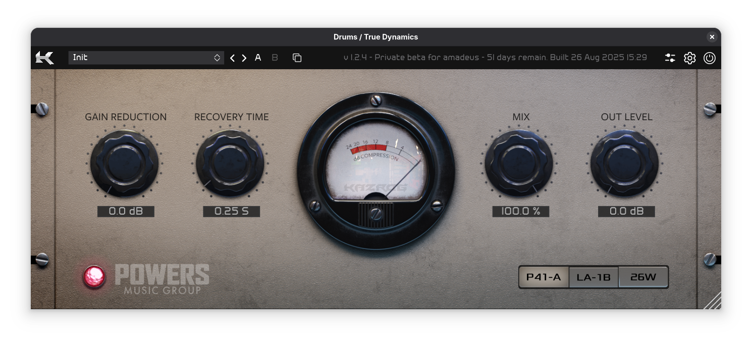This screenshot has width=752, height=343.
Task: Open the parameter sliders panel icon
Action: click(670, 58)
